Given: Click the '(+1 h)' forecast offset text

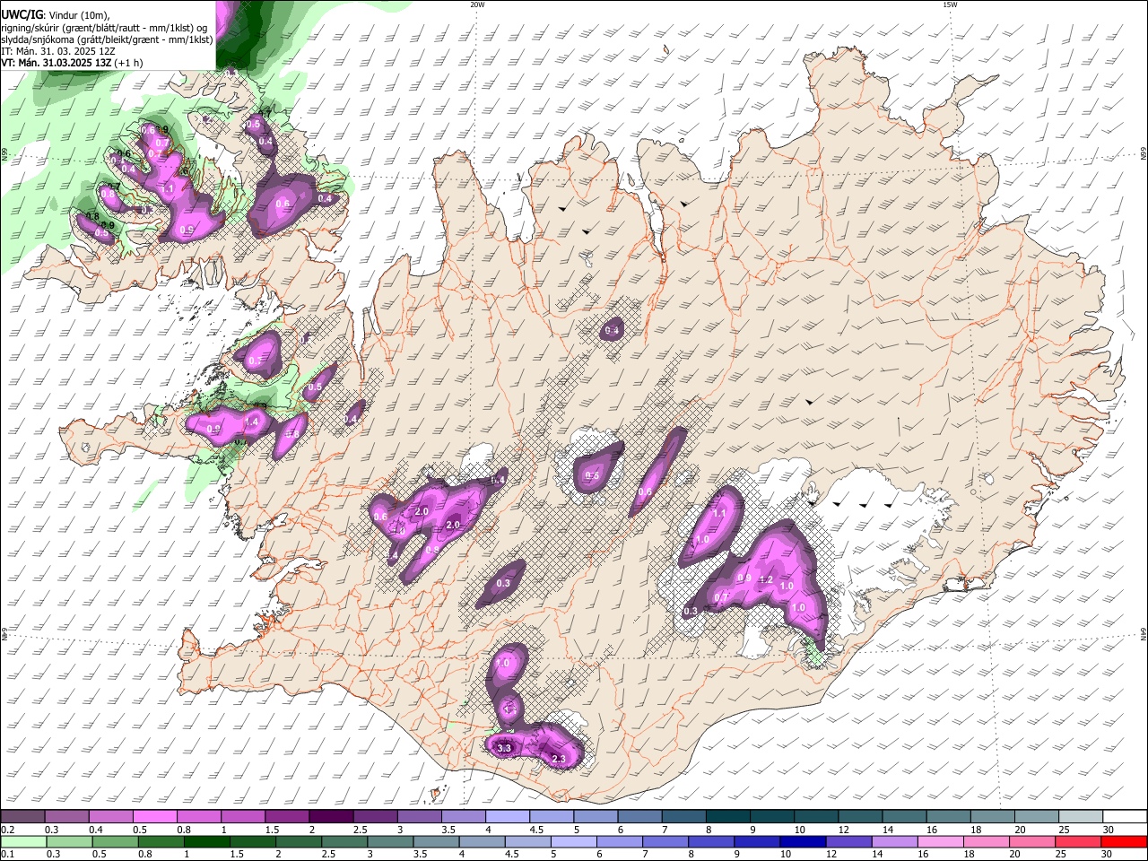Looking at the screenshot, I should [x=129, y=63].
